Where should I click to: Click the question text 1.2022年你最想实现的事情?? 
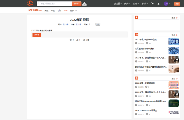point(42,31)
